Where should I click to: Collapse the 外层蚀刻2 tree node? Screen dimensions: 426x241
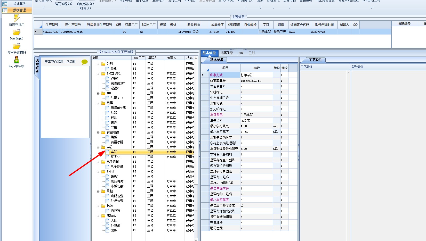(98, 73)
